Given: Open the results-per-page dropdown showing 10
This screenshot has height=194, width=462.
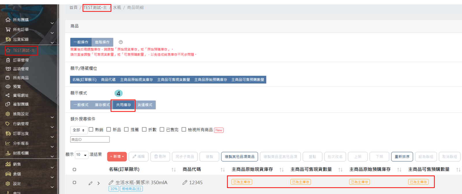Looking at the screenshot, I should pos(81,155).
